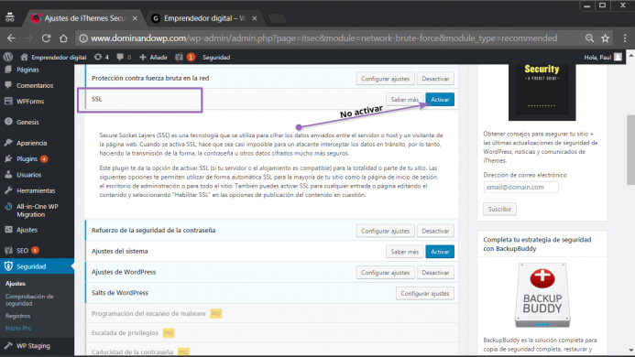Activate Ajustes del sistema module
This screenshot has height=357, width=635.
[x=440, y=252]
